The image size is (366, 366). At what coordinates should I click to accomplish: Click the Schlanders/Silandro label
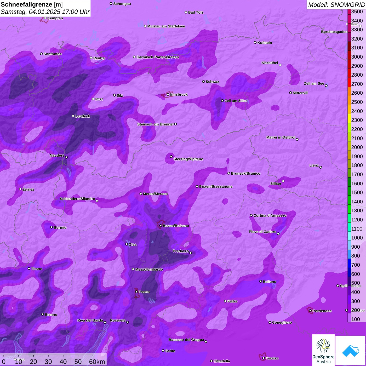click(77, 199)
